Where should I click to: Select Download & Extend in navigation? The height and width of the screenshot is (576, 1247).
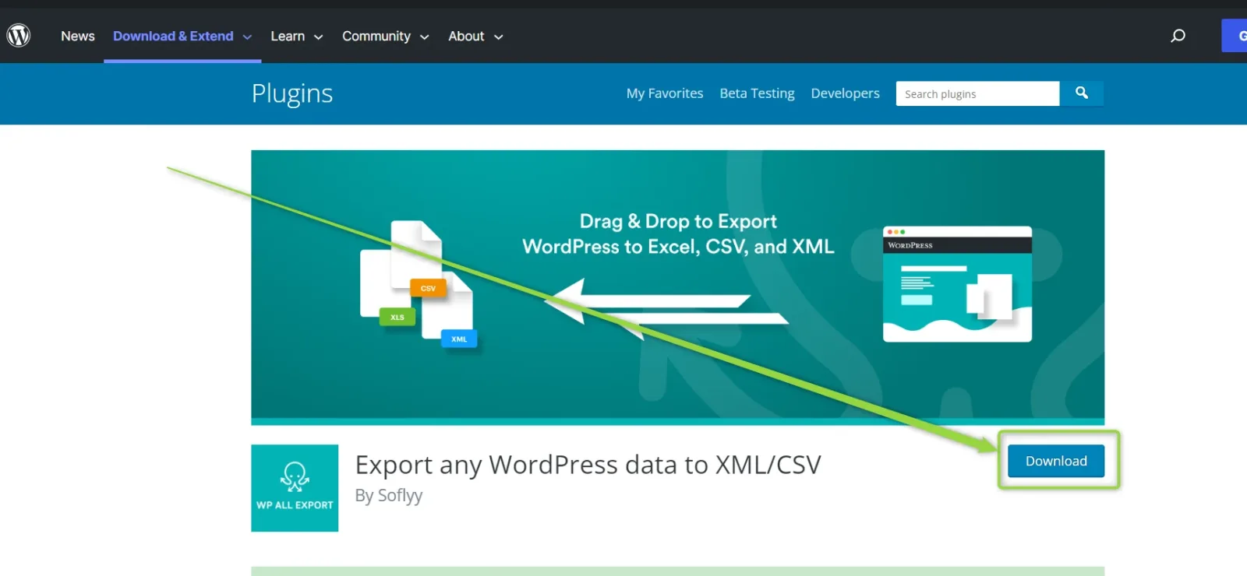(x=173, y=36)
